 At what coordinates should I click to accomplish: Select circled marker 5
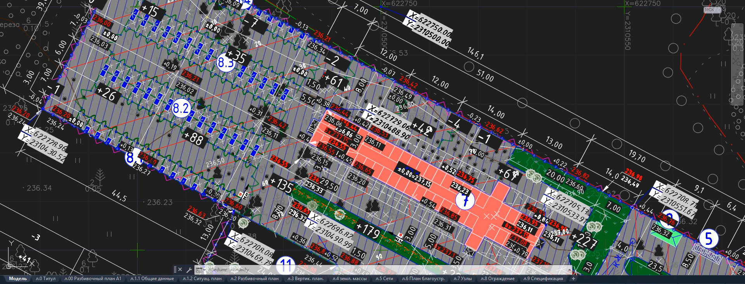[709, 239]
